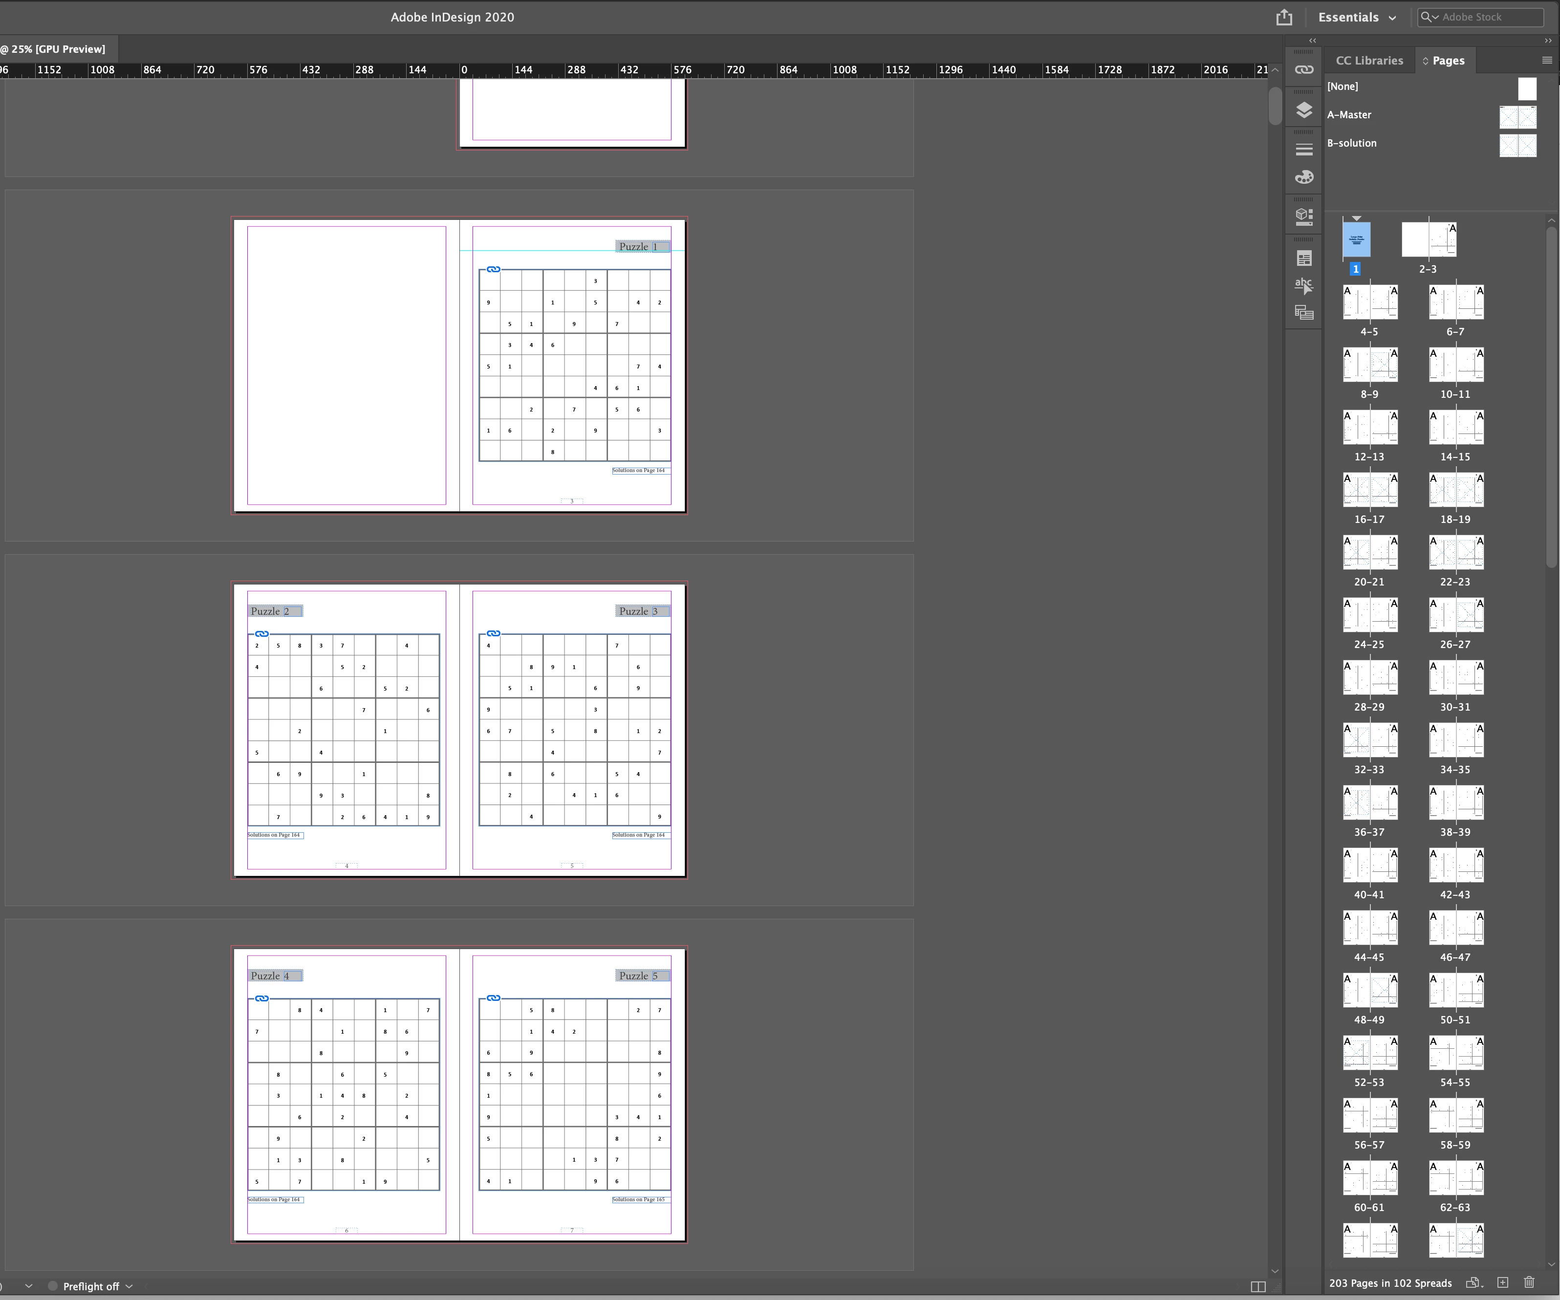
Task: Open the Paragraph Styles panel icon
Action: tap(1304, 258)
